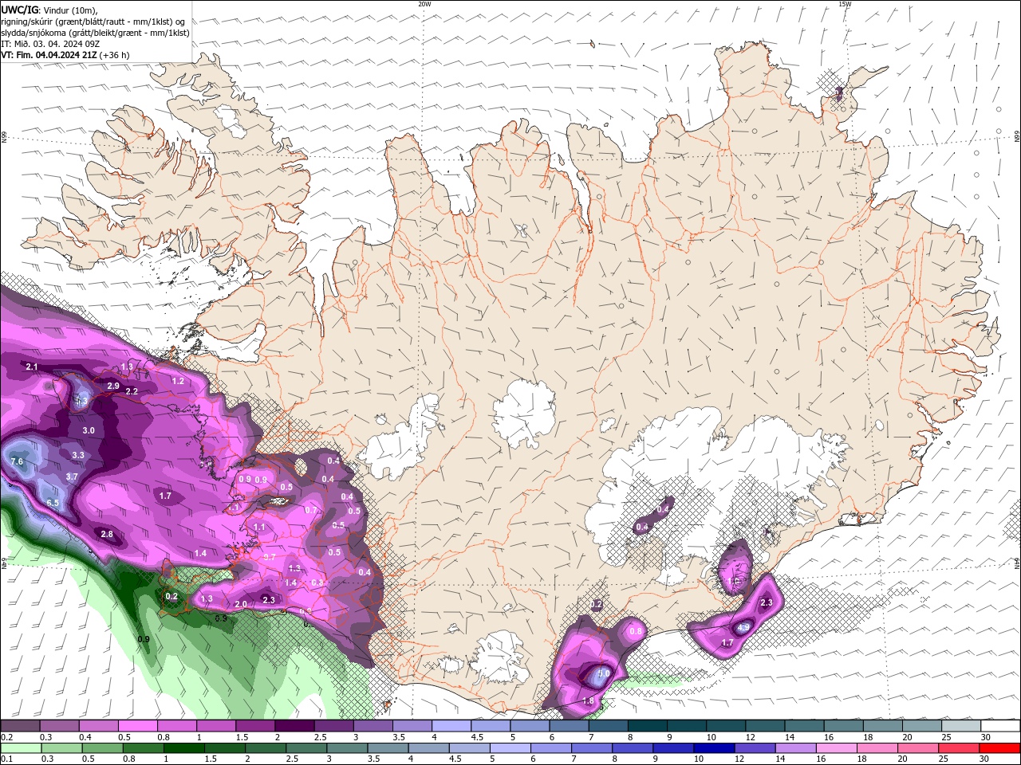
Task: Click the 1.7 value beside the 4.9 maximum
Action: click(727, 642)
